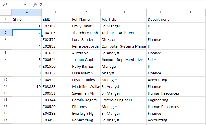Select column F header
Image resolution: width=206 pixels, height=125 pixels.
191,12
